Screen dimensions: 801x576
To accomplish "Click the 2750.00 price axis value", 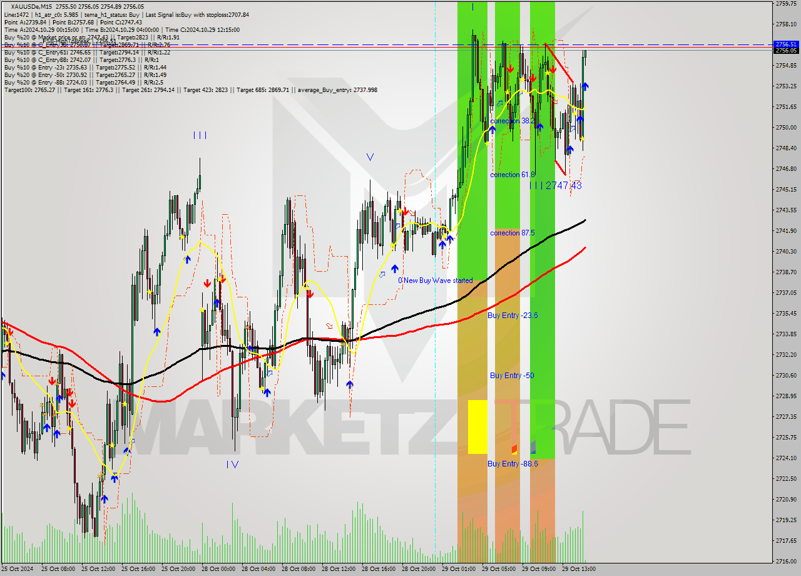I will pyautogui.click(x=786, y=127).
